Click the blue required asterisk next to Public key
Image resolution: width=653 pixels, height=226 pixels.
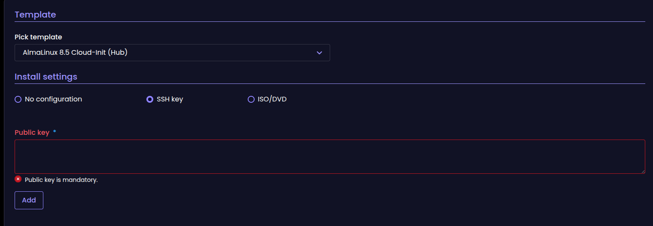click(55, 132)
